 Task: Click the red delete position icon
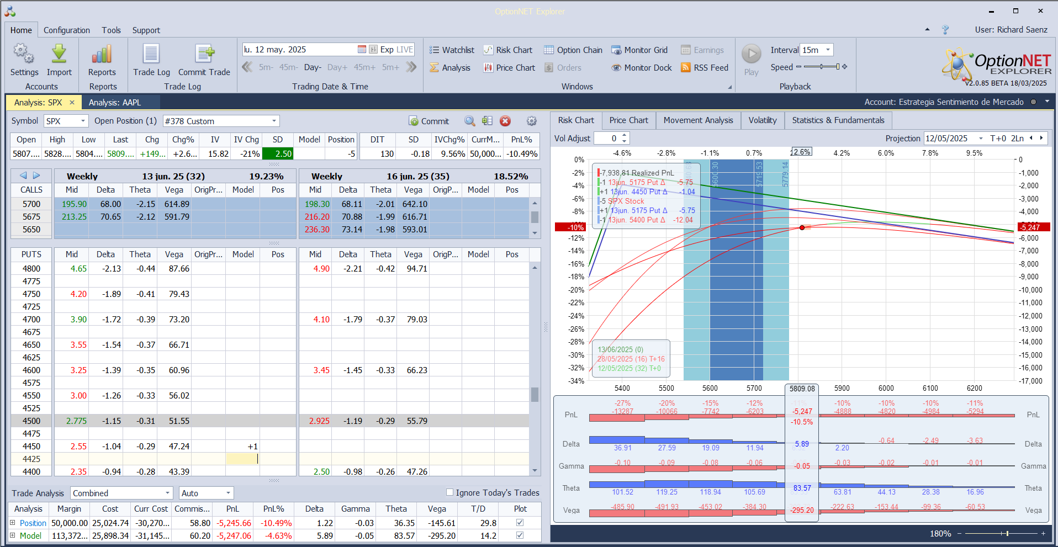click(505, 121)
